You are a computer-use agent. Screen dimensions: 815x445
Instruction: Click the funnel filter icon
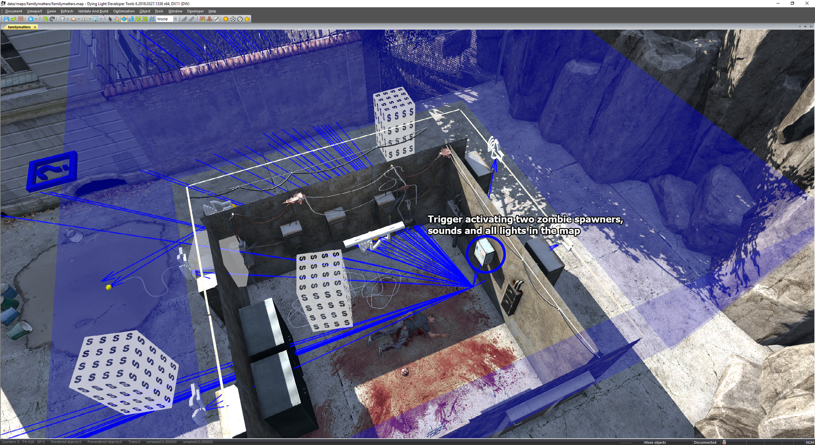(x=63, y=19)
